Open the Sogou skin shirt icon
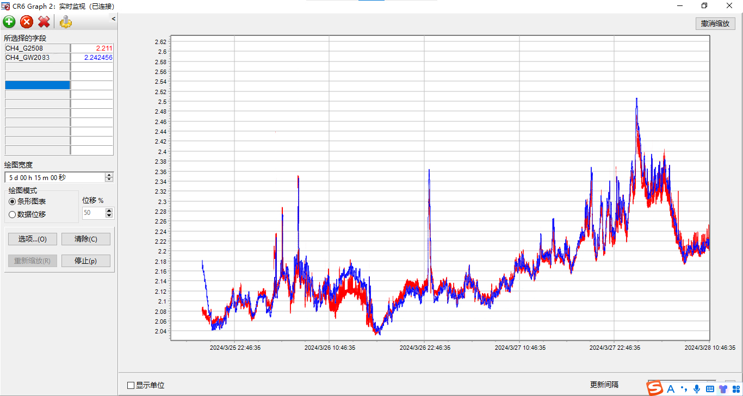This screenshot has width=743, height=396. tap(723, 388)
